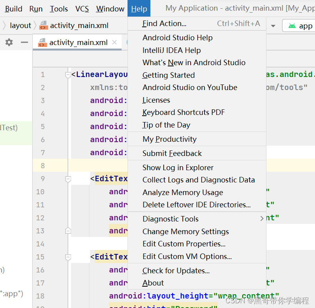This screenshot has width=315, height=308.
Task: Click the xmlns:to attribute on line 2
Action: click(x=109, y=88)
